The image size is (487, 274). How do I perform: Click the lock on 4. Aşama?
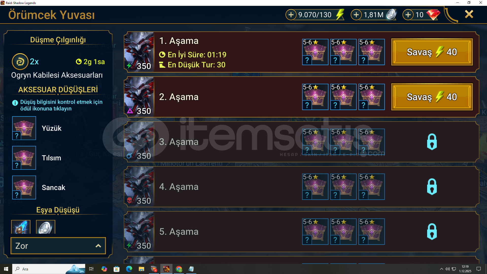432,186
